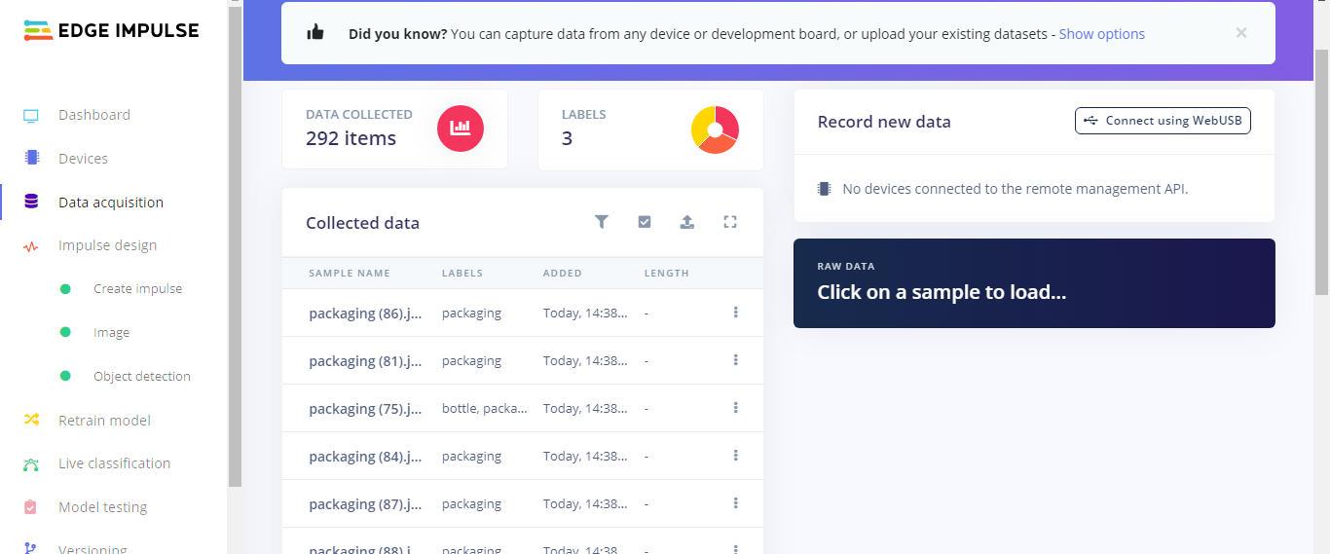Toggle the select multiple items checkbox icon
The width and height of the screenshot is (1330, 554).
coord(645,222)
